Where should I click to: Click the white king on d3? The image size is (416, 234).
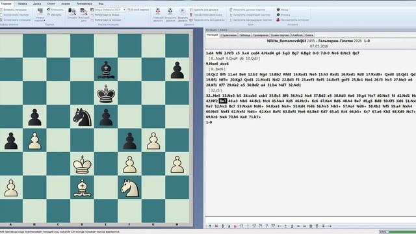(x=83, y=164)
